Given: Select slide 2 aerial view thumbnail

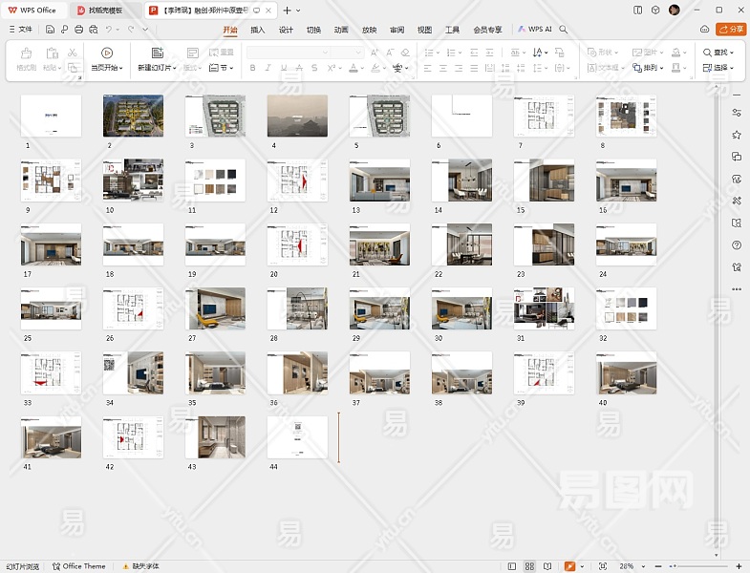Looking at the screenshot, I should coord(133,116).
